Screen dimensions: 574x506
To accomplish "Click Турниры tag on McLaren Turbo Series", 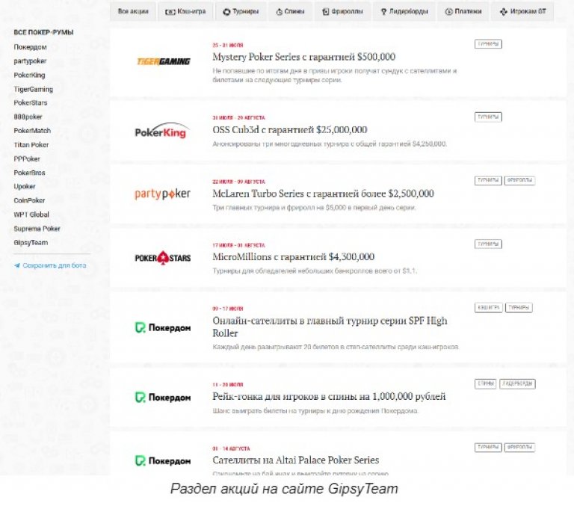I will 488,180.
